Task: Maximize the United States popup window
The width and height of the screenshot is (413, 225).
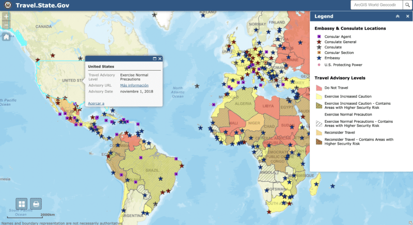Action: [x=154, y=59]
